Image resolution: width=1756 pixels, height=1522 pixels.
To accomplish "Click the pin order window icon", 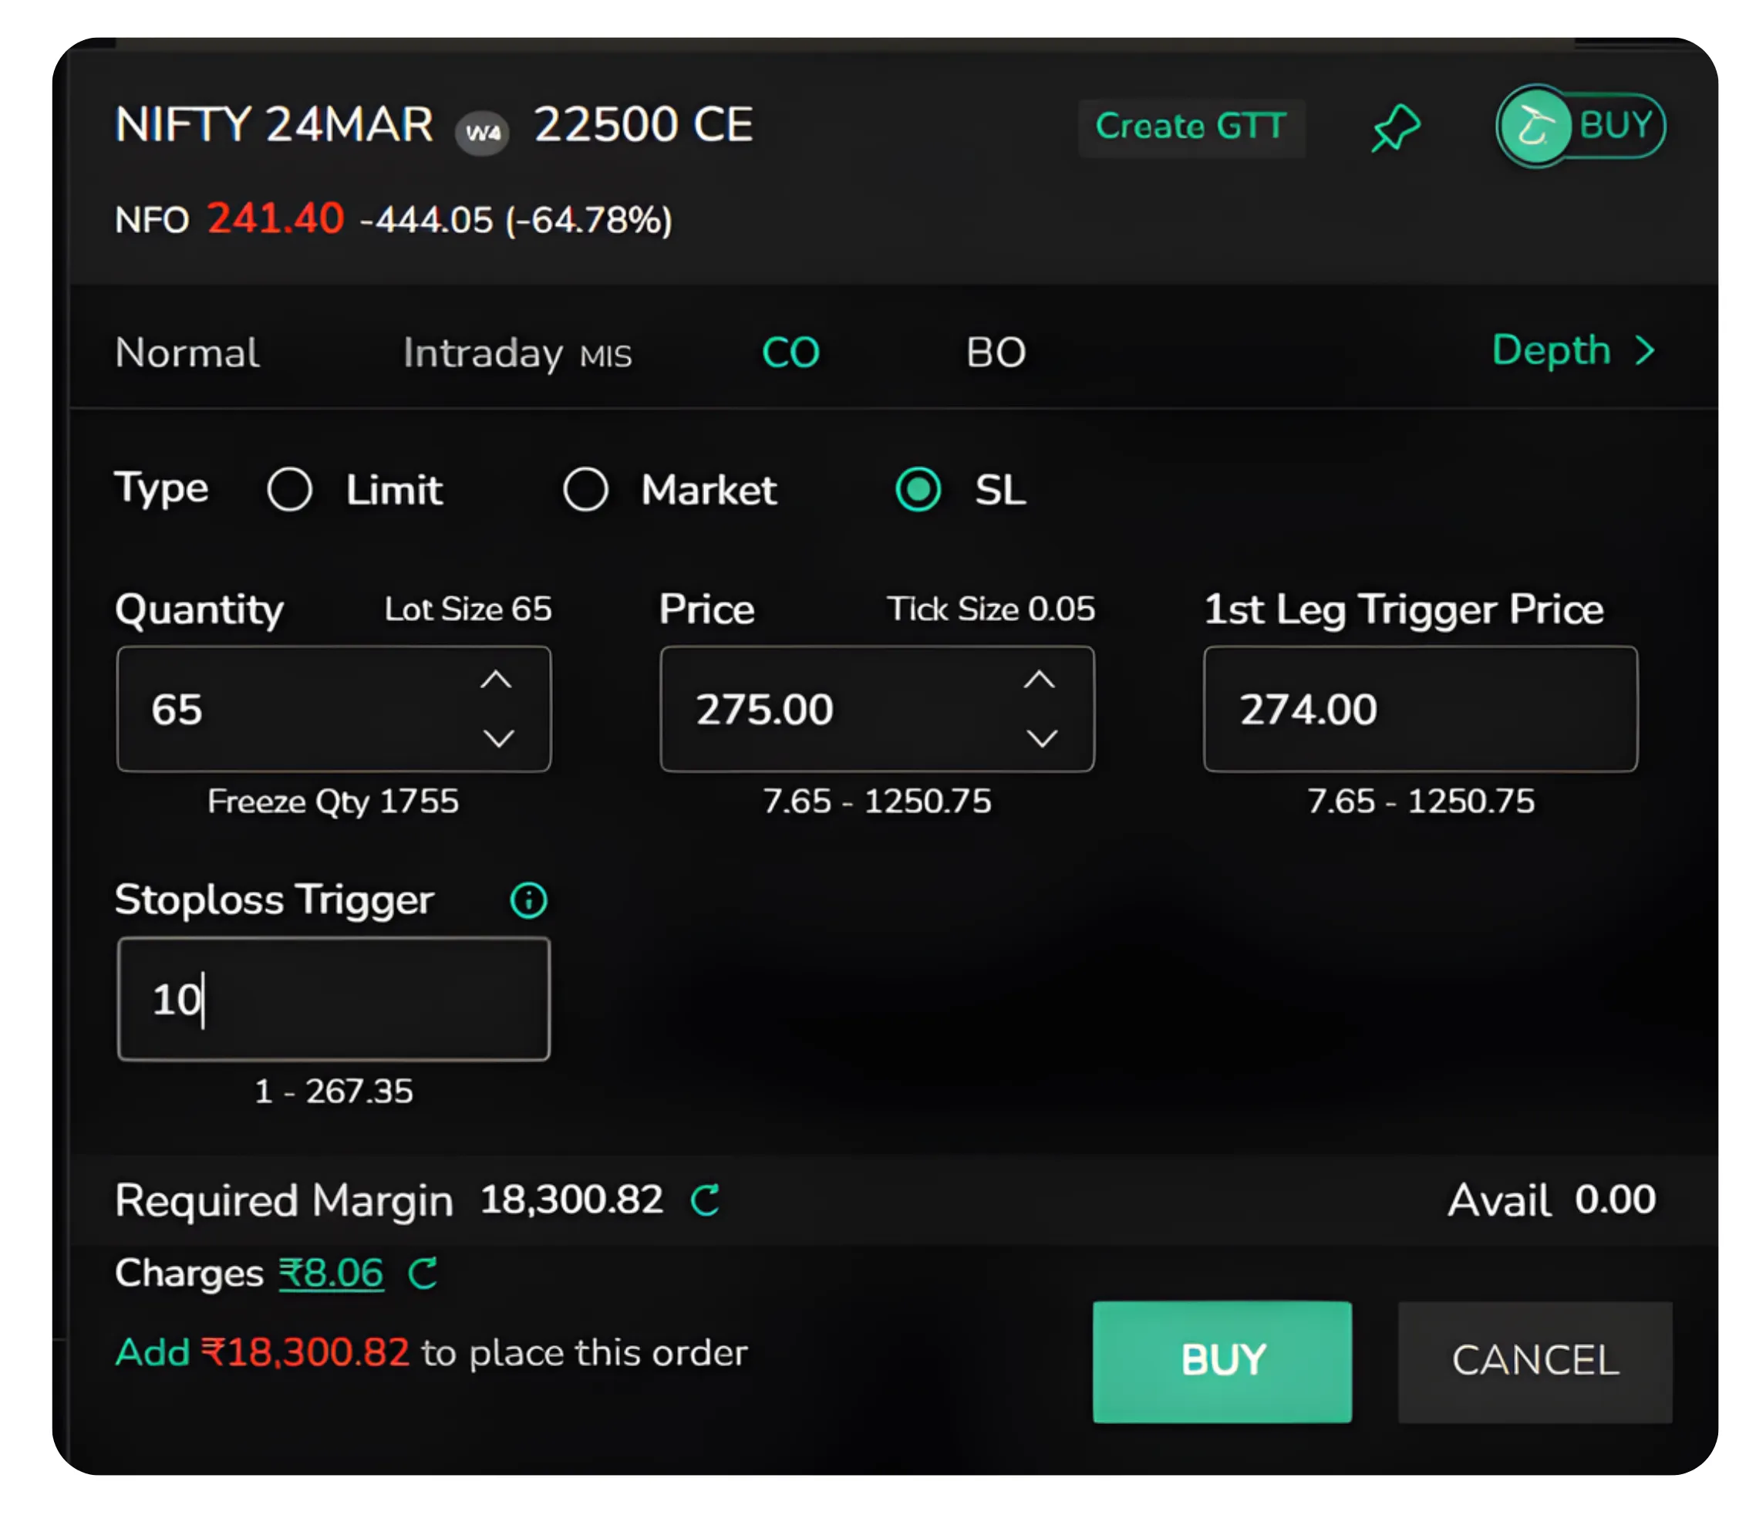I will pos(1394,127).
